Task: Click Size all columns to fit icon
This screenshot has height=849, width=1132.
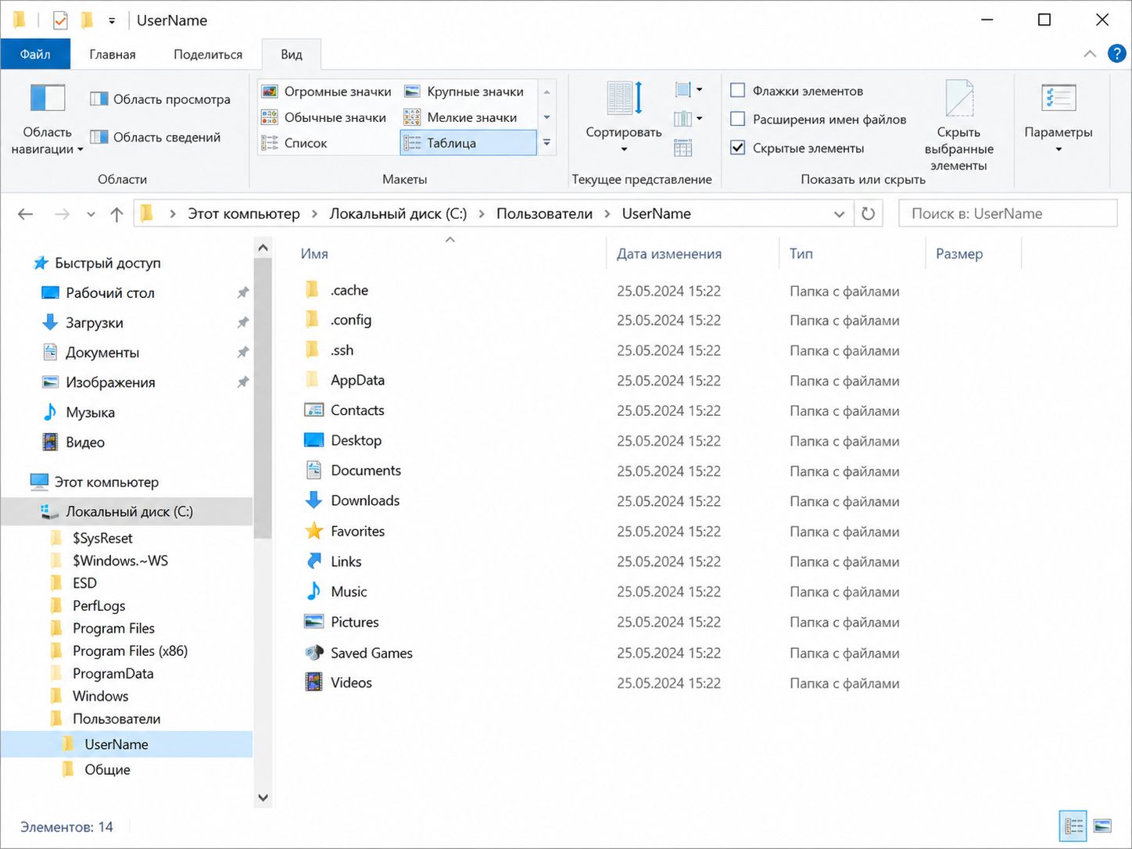Action: [x=683, y=148]
